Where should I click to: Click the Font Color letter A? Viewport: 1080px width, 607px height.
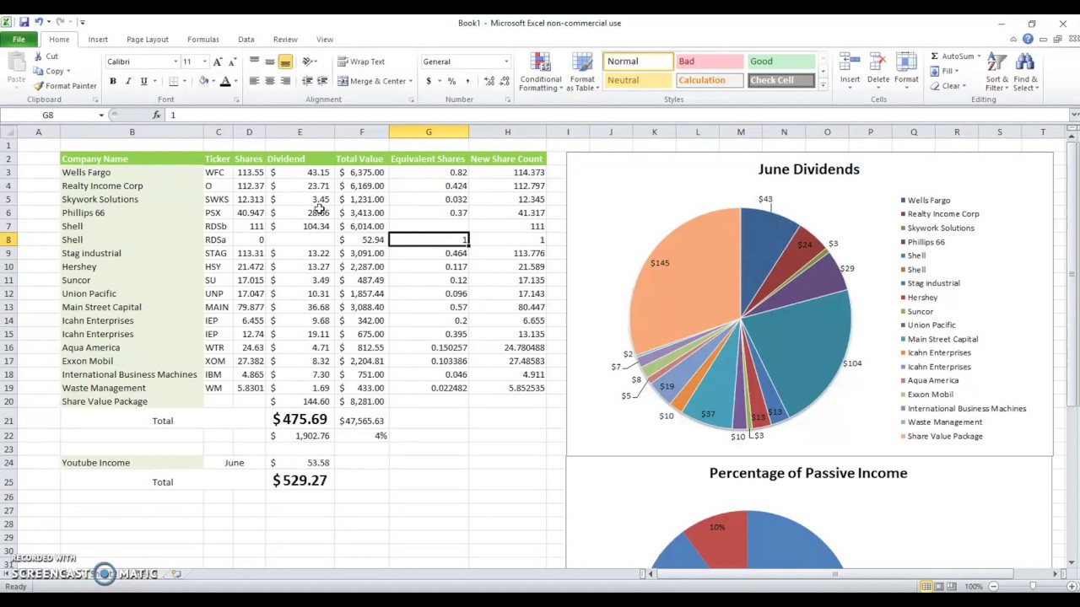point(224,81)
